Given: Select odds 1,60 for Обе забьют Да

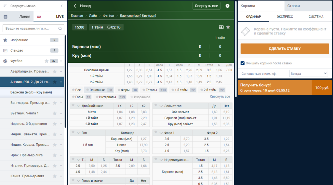Looking at the screenshot, I should 214,112.
